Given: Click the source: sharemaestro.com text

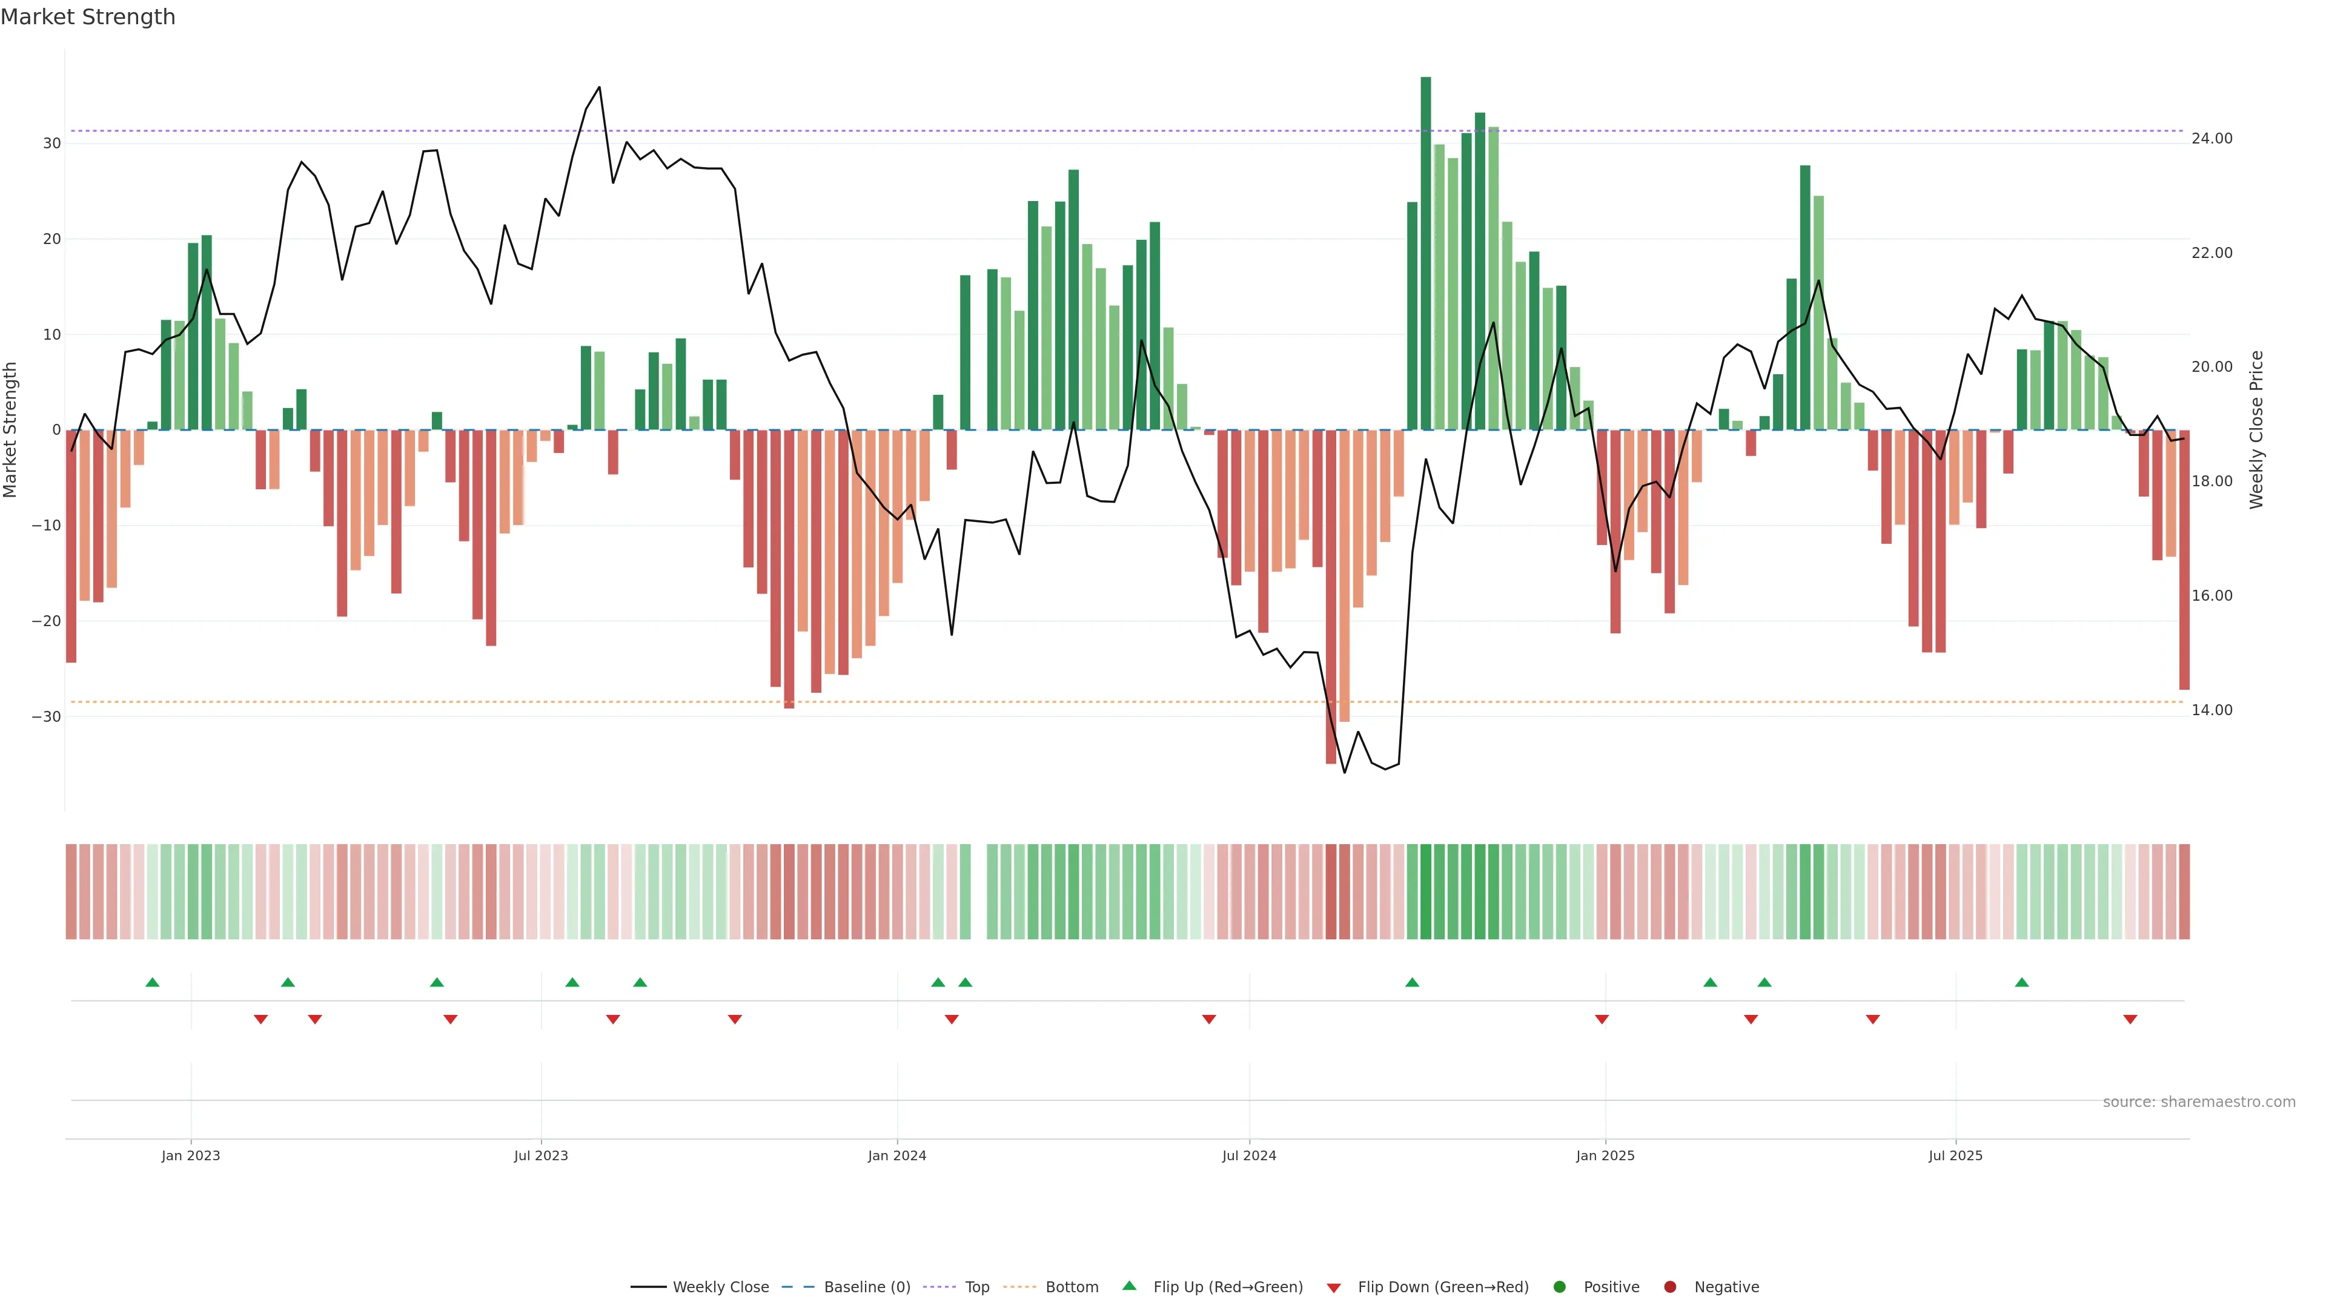Looking at the screenshot, I should coord(2199,1102).
